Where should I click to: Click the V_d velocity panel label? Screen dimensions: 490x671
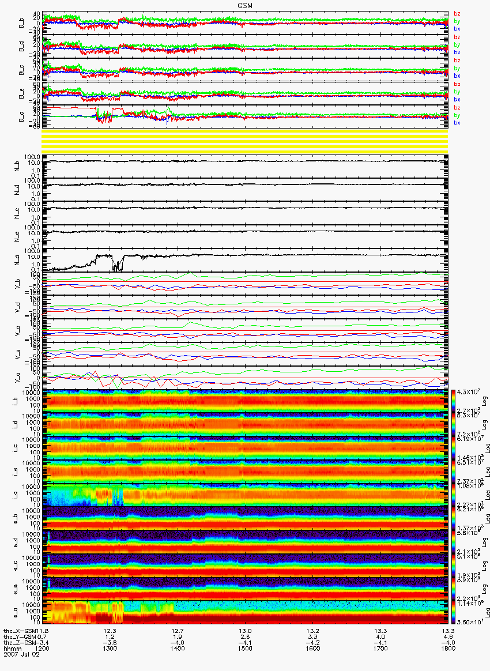pyautogui.click(x=17, y=307)
